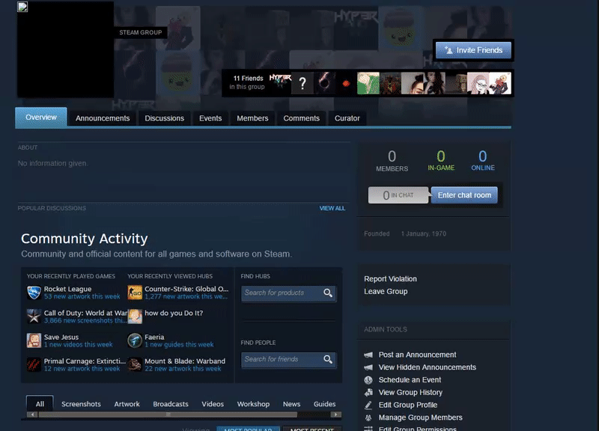The height and width of the screenshot is (431, 599).
Task: Open the 'how do you Do It?' hub icon
Action: 135,317
